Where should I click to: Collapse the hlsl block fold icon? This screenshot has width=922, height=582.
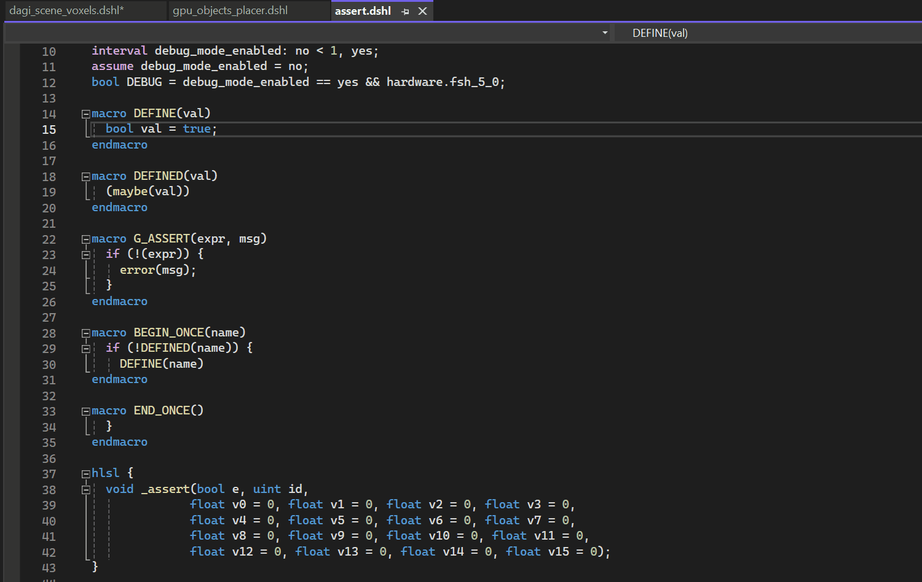(x=85, y=473)
